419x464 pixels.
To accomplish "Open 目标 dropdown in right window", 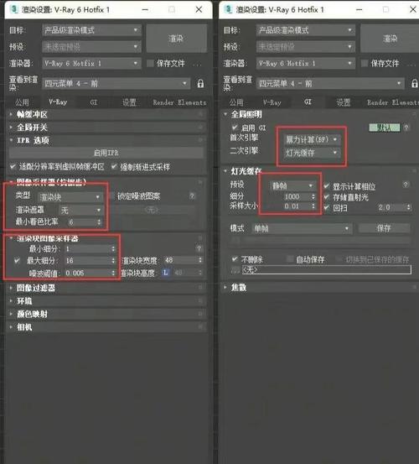I will [x=306, y=30].
